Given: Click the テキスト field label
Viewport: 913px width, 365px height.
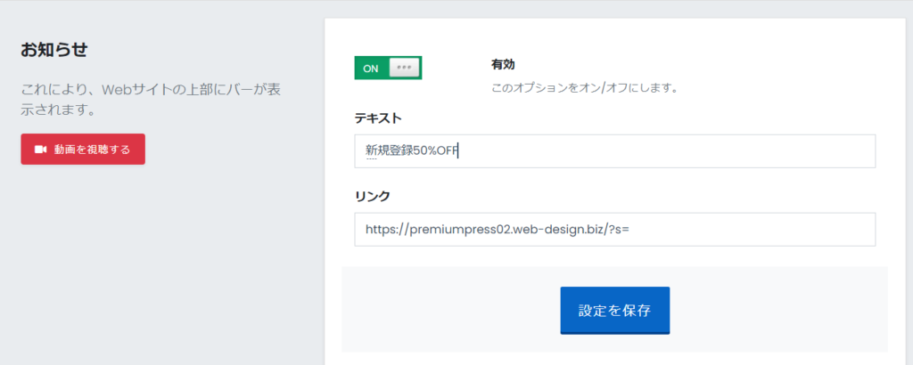Looking at the screenshot, I should (x=378, y=118).
